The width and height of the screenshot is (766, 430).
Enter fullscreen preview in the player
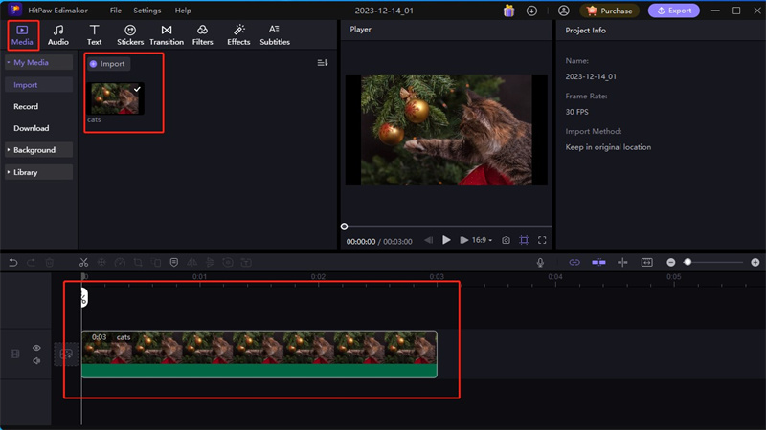click(x=542, y=241)
